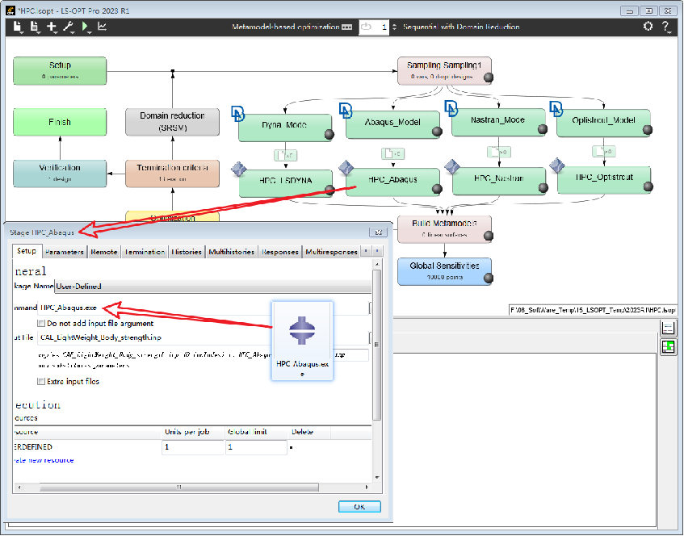Click status indicator on Global Sensitivities box

click(x=489, y=278)
